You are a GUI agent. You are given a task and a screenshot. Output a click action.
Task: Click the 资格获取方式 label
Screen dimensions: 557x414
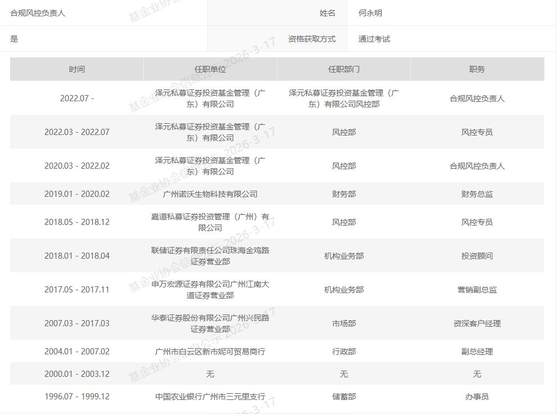coord(311,39)
